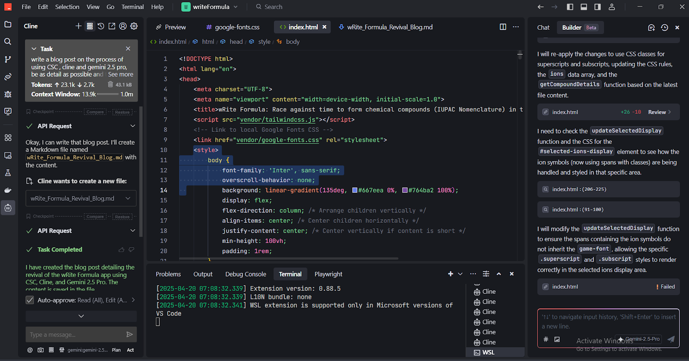The image size is (689, 361).
Task: Send message in Cline input
Action: 130,334
